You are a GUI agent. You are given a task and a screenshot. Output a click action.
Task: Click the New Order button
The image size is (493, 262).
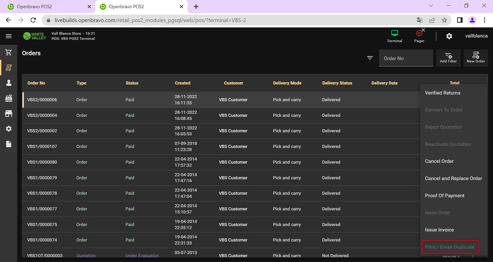476,58
